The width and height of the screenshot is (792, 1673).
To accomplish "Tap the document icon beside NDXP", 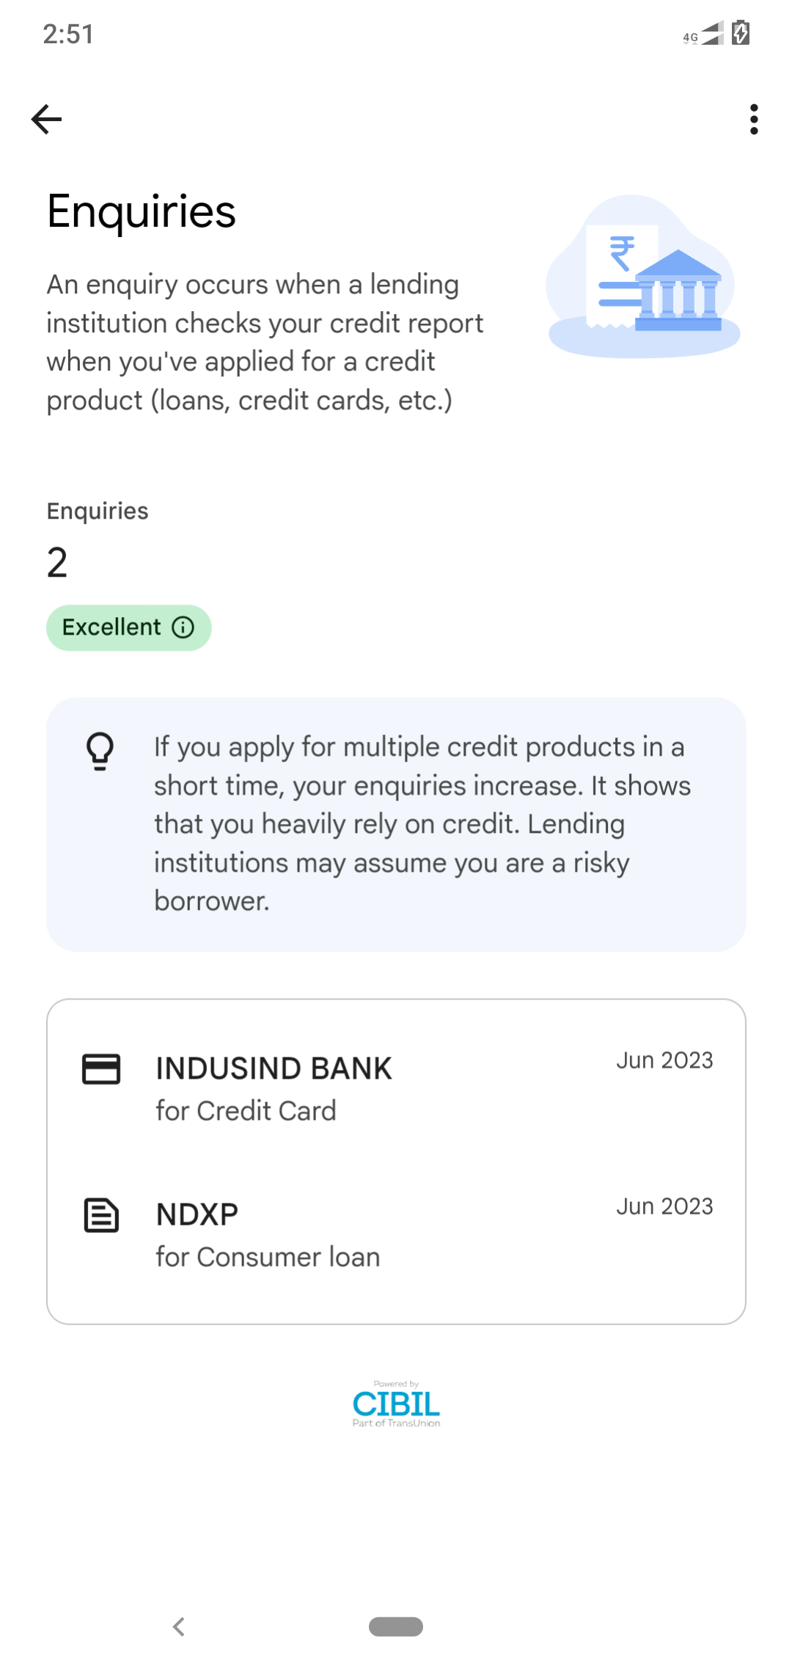I will point(101,1215).
